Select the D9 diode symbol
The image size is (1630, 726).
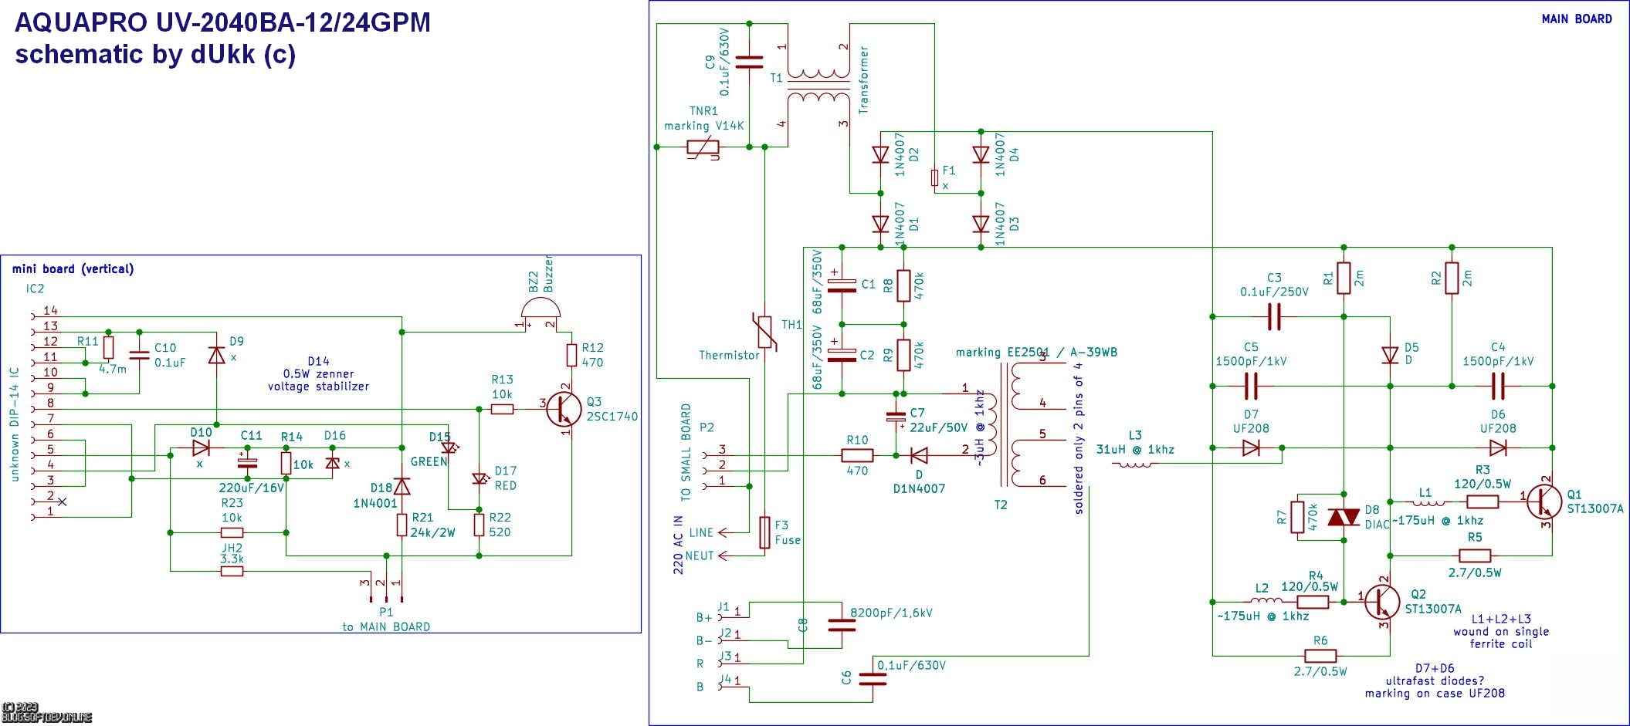click(217, 355)
